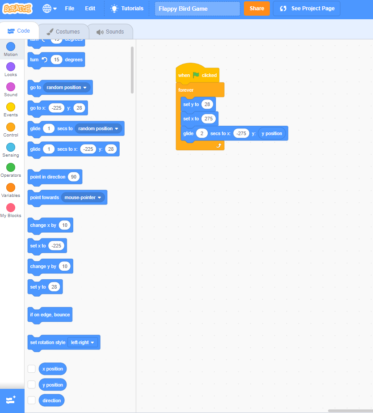
Task: Toggle the direction checkbox
Action: click(x=32, y=400)
